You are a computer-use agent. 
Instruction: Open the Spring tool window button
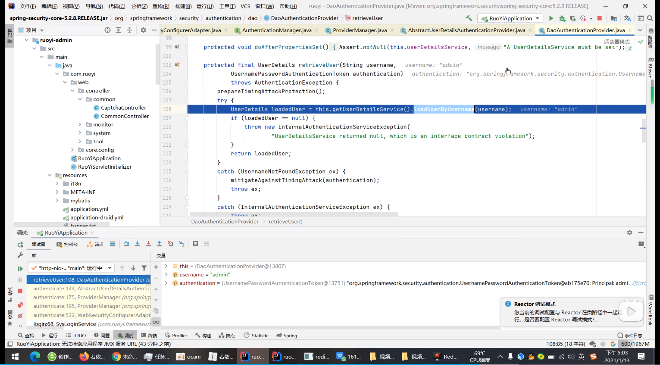(x=287, y=335)
